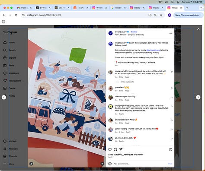Viewport: 205px width, 171px height.
Task: Open Chrome apps grid icon
Action: click(x=3, y=22)
